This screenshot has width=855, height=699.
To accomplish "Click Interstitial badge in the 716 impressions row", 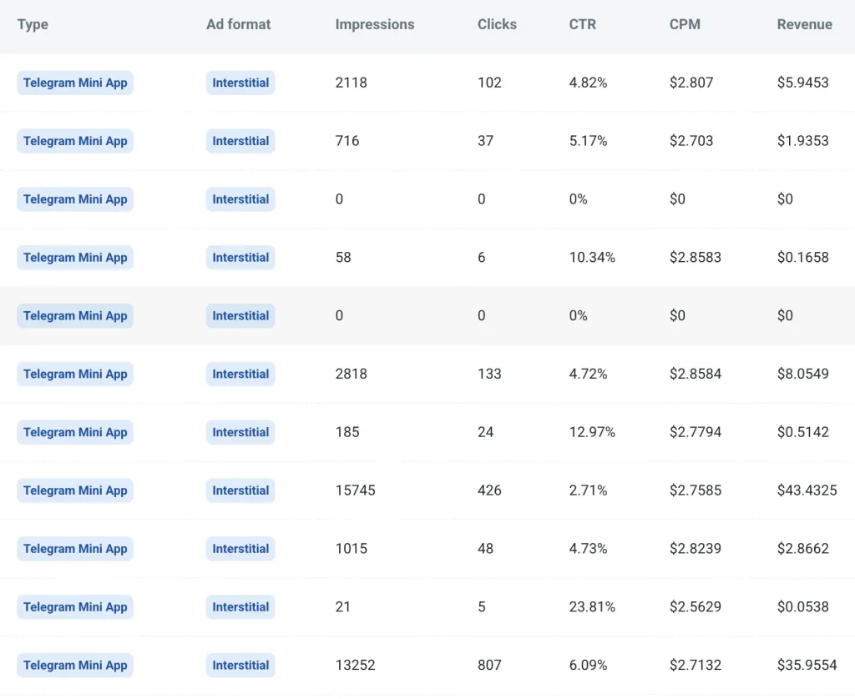I will coord(240,141).
